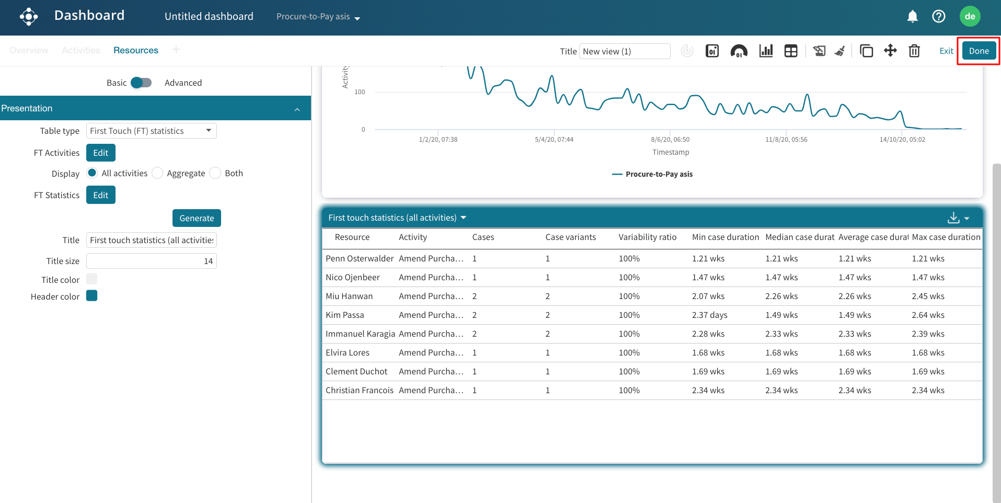Click the numeric tile widget icon
Viewport: 1001px width, 503px height.
pyautogui.click(x=712, y=51)
